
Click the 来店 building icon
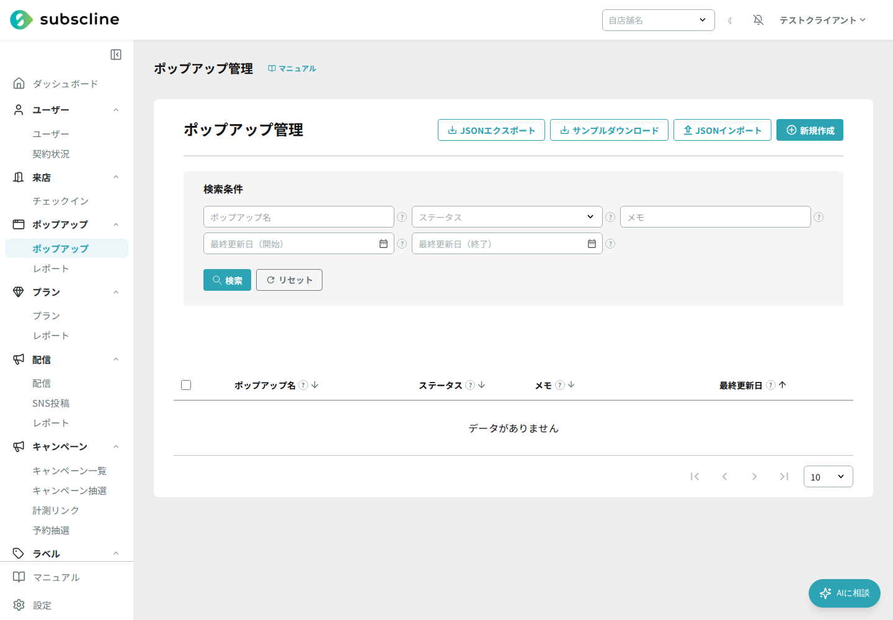(x=19, y=177)
